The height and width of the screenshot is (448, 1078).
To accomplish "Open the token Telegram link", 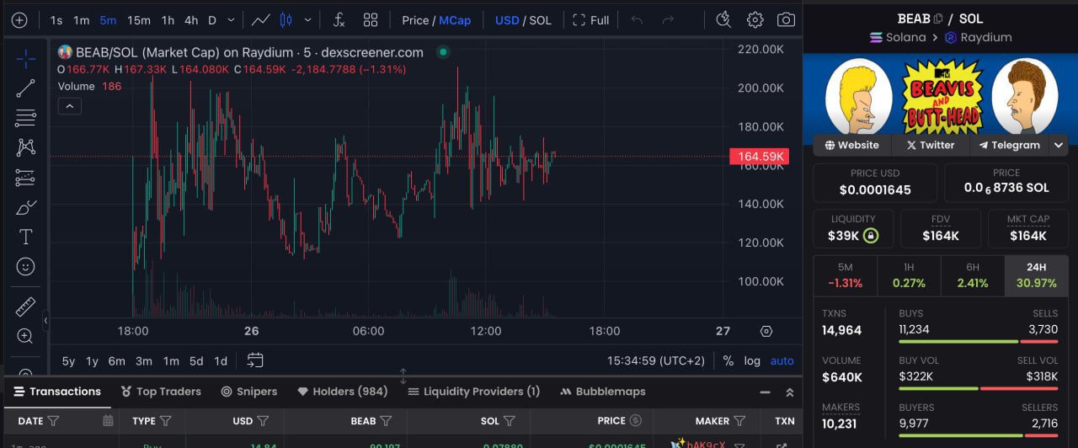I will (1009, 145).
